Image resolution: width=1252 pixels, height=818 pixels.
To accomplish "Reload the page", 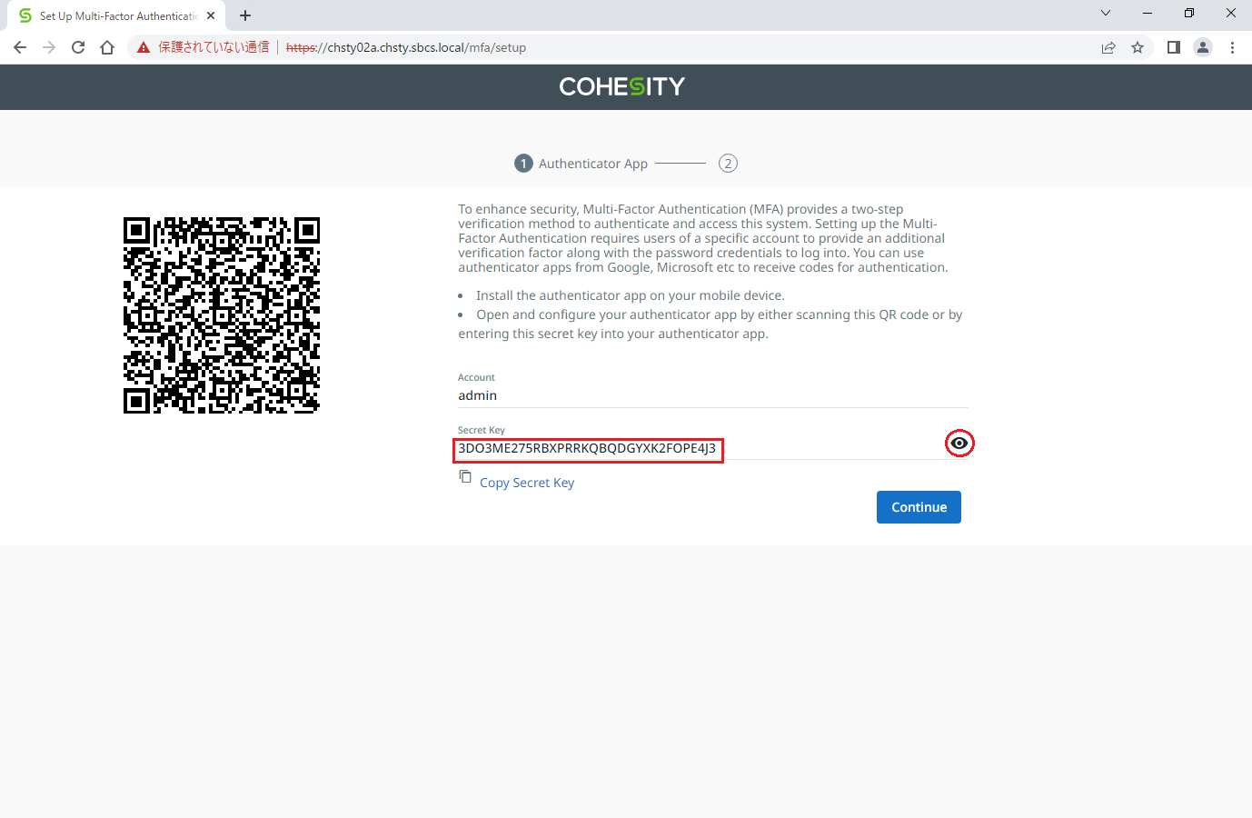I will point(78,47).
